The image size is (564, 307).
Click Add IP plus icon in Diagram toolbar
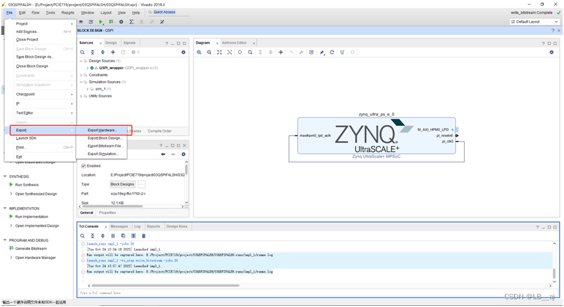pos(281,52)
